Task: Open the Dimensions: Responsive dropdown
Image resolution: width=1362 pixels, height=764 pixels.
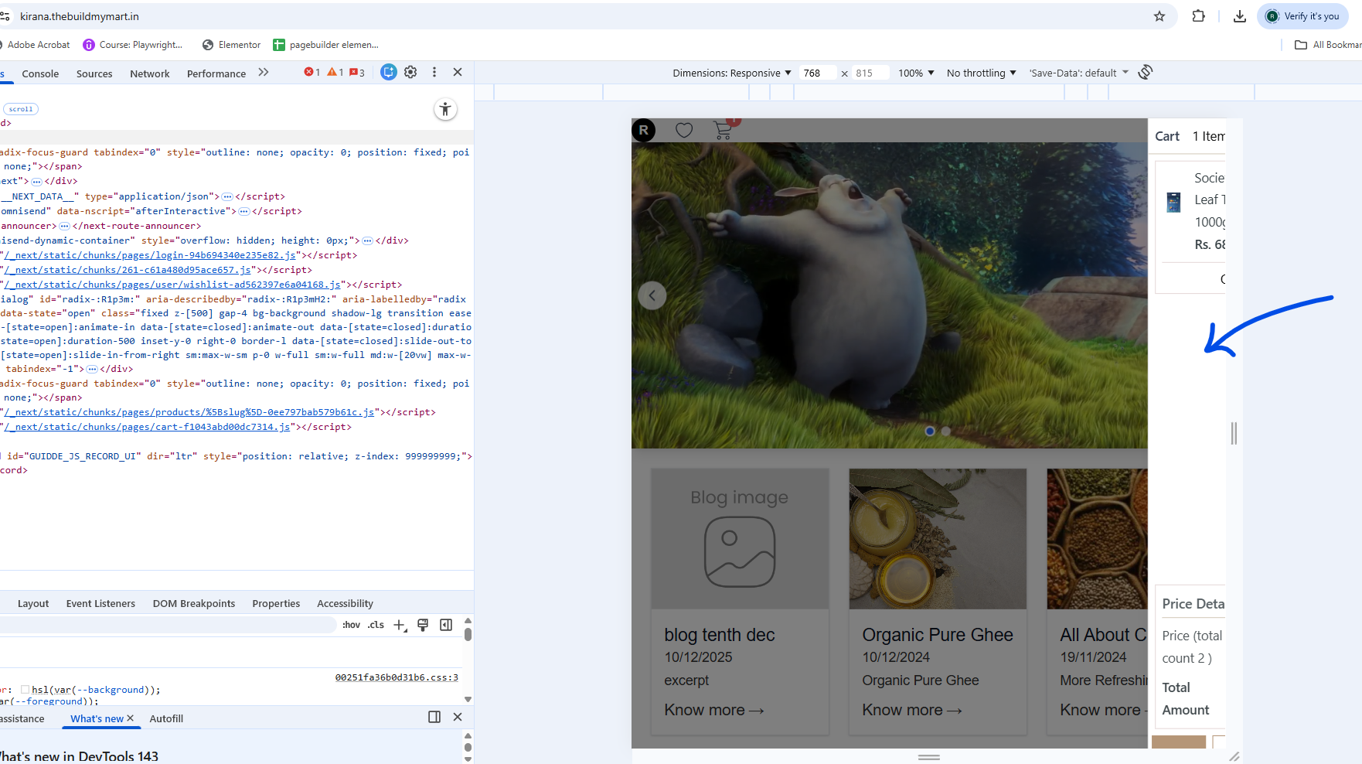Action: tap(732, 73)
